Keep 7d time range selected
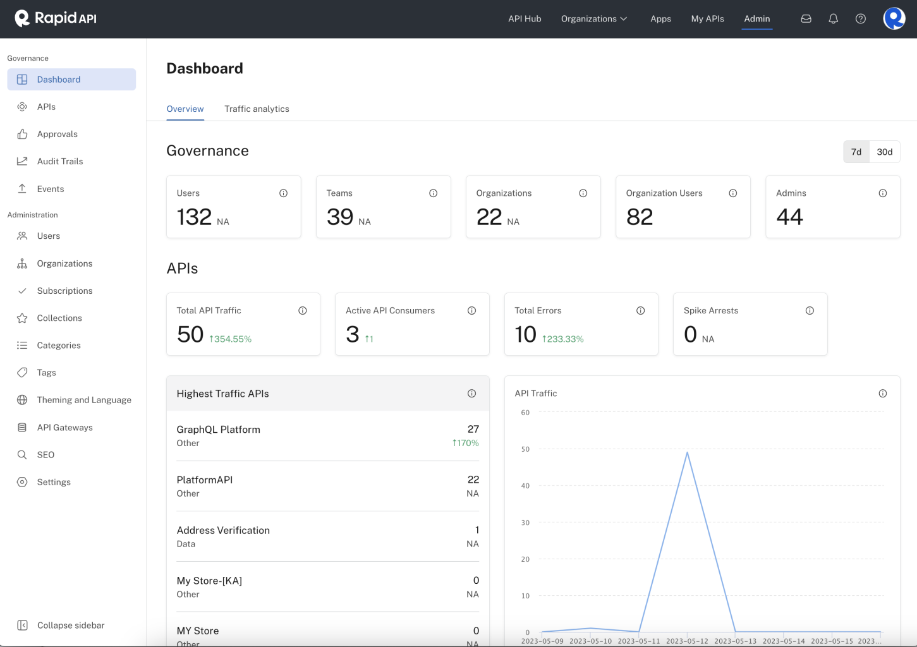Image resolution: width=917 pixels, height=647 pixels. click(856, 152)
